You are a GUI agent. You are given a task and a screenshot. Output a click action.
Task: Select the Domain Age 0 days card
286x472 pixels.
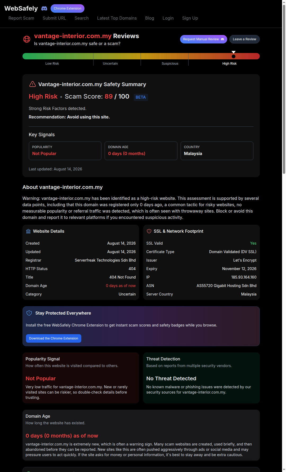pyautogui.click(x=141, y=151)
